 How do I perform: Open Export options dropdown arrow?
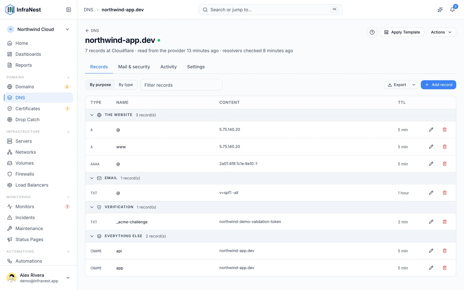pos(414,85)
